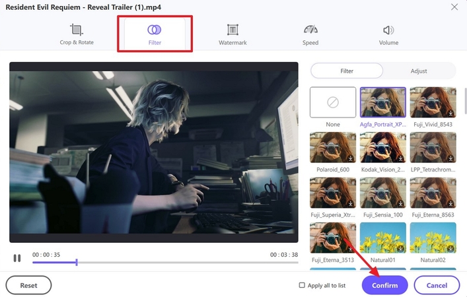
Task: Select the Filter tab icon
Action: pos(155,30)
